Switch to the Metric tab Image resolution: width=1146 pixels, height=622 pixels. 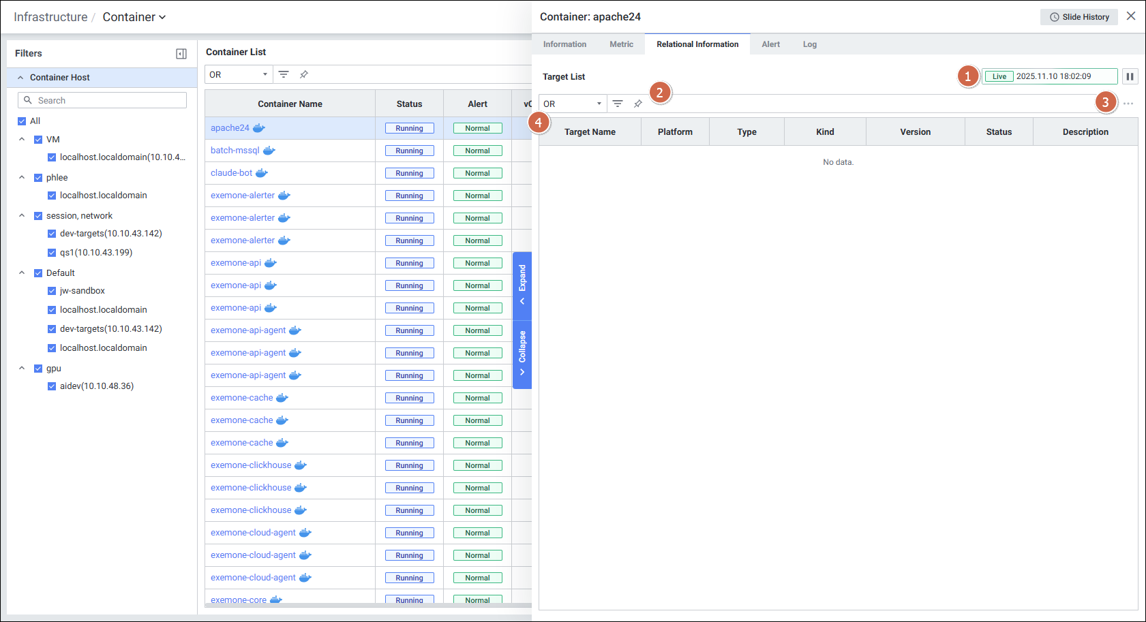[621, 44]
